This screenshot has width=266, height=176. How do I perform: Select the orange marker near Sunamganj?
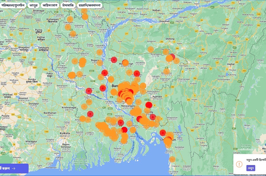click(151, 50)
